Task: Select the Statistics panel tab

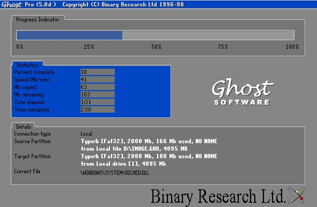Action: [27, 65]
